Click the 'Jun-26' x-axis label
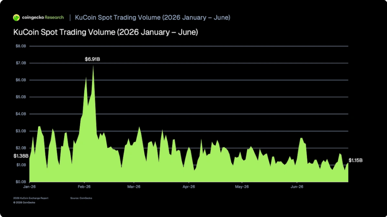 point(297,187)
